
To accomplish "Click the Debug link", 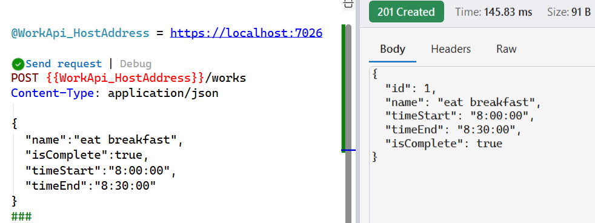I will 136,64.
